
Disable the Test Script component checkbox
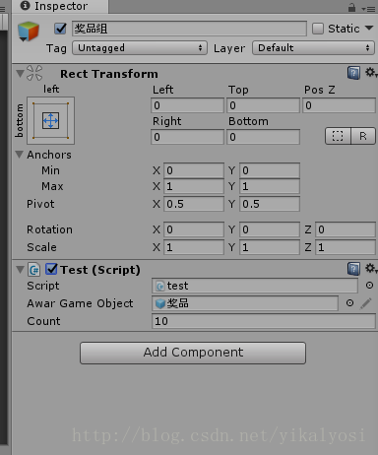[x=51, y=270]
